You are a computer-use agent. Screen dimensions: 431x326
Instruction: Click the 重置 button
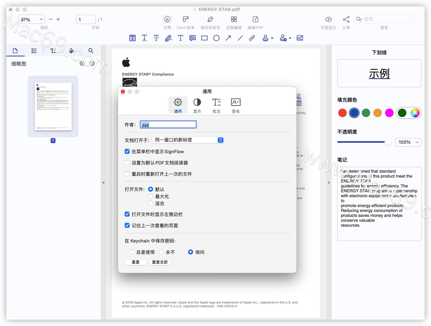pos(135,262)
